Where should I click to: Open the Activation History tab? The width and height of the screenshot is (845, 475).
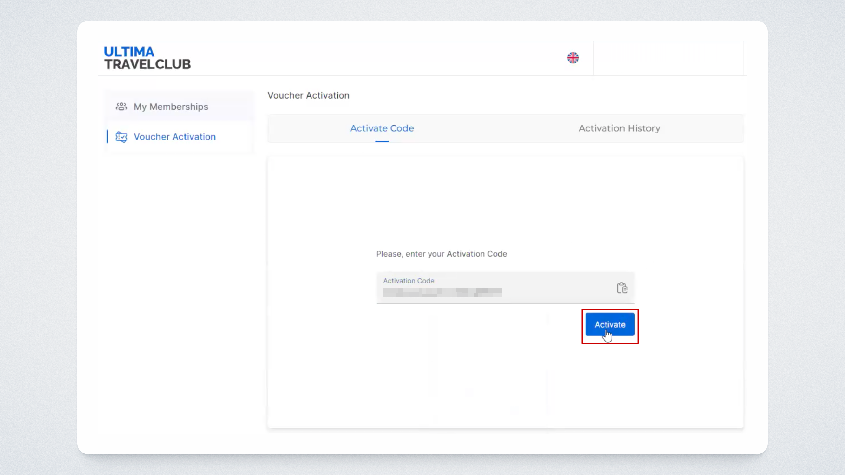(619, 128)
